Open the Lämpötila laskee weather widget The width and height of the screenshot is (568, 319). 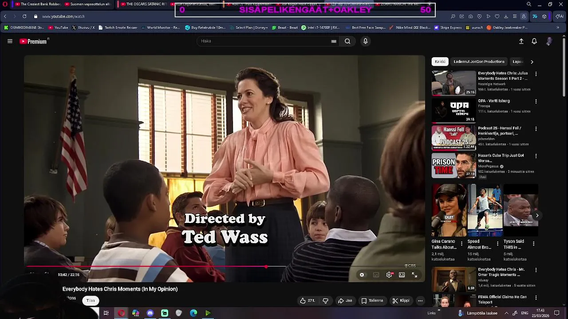478,313
